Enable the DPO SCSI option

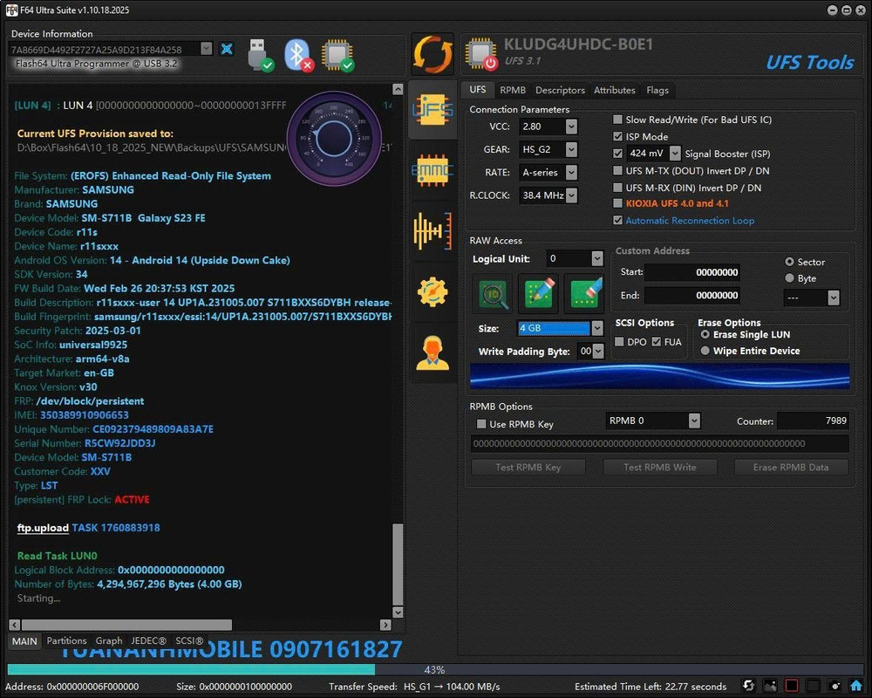tap(619, 342)
